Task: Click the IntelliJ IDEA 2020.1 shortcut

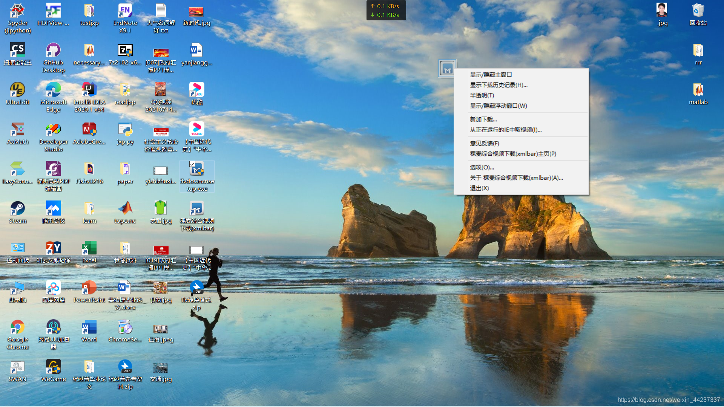Action: [89, 90]
